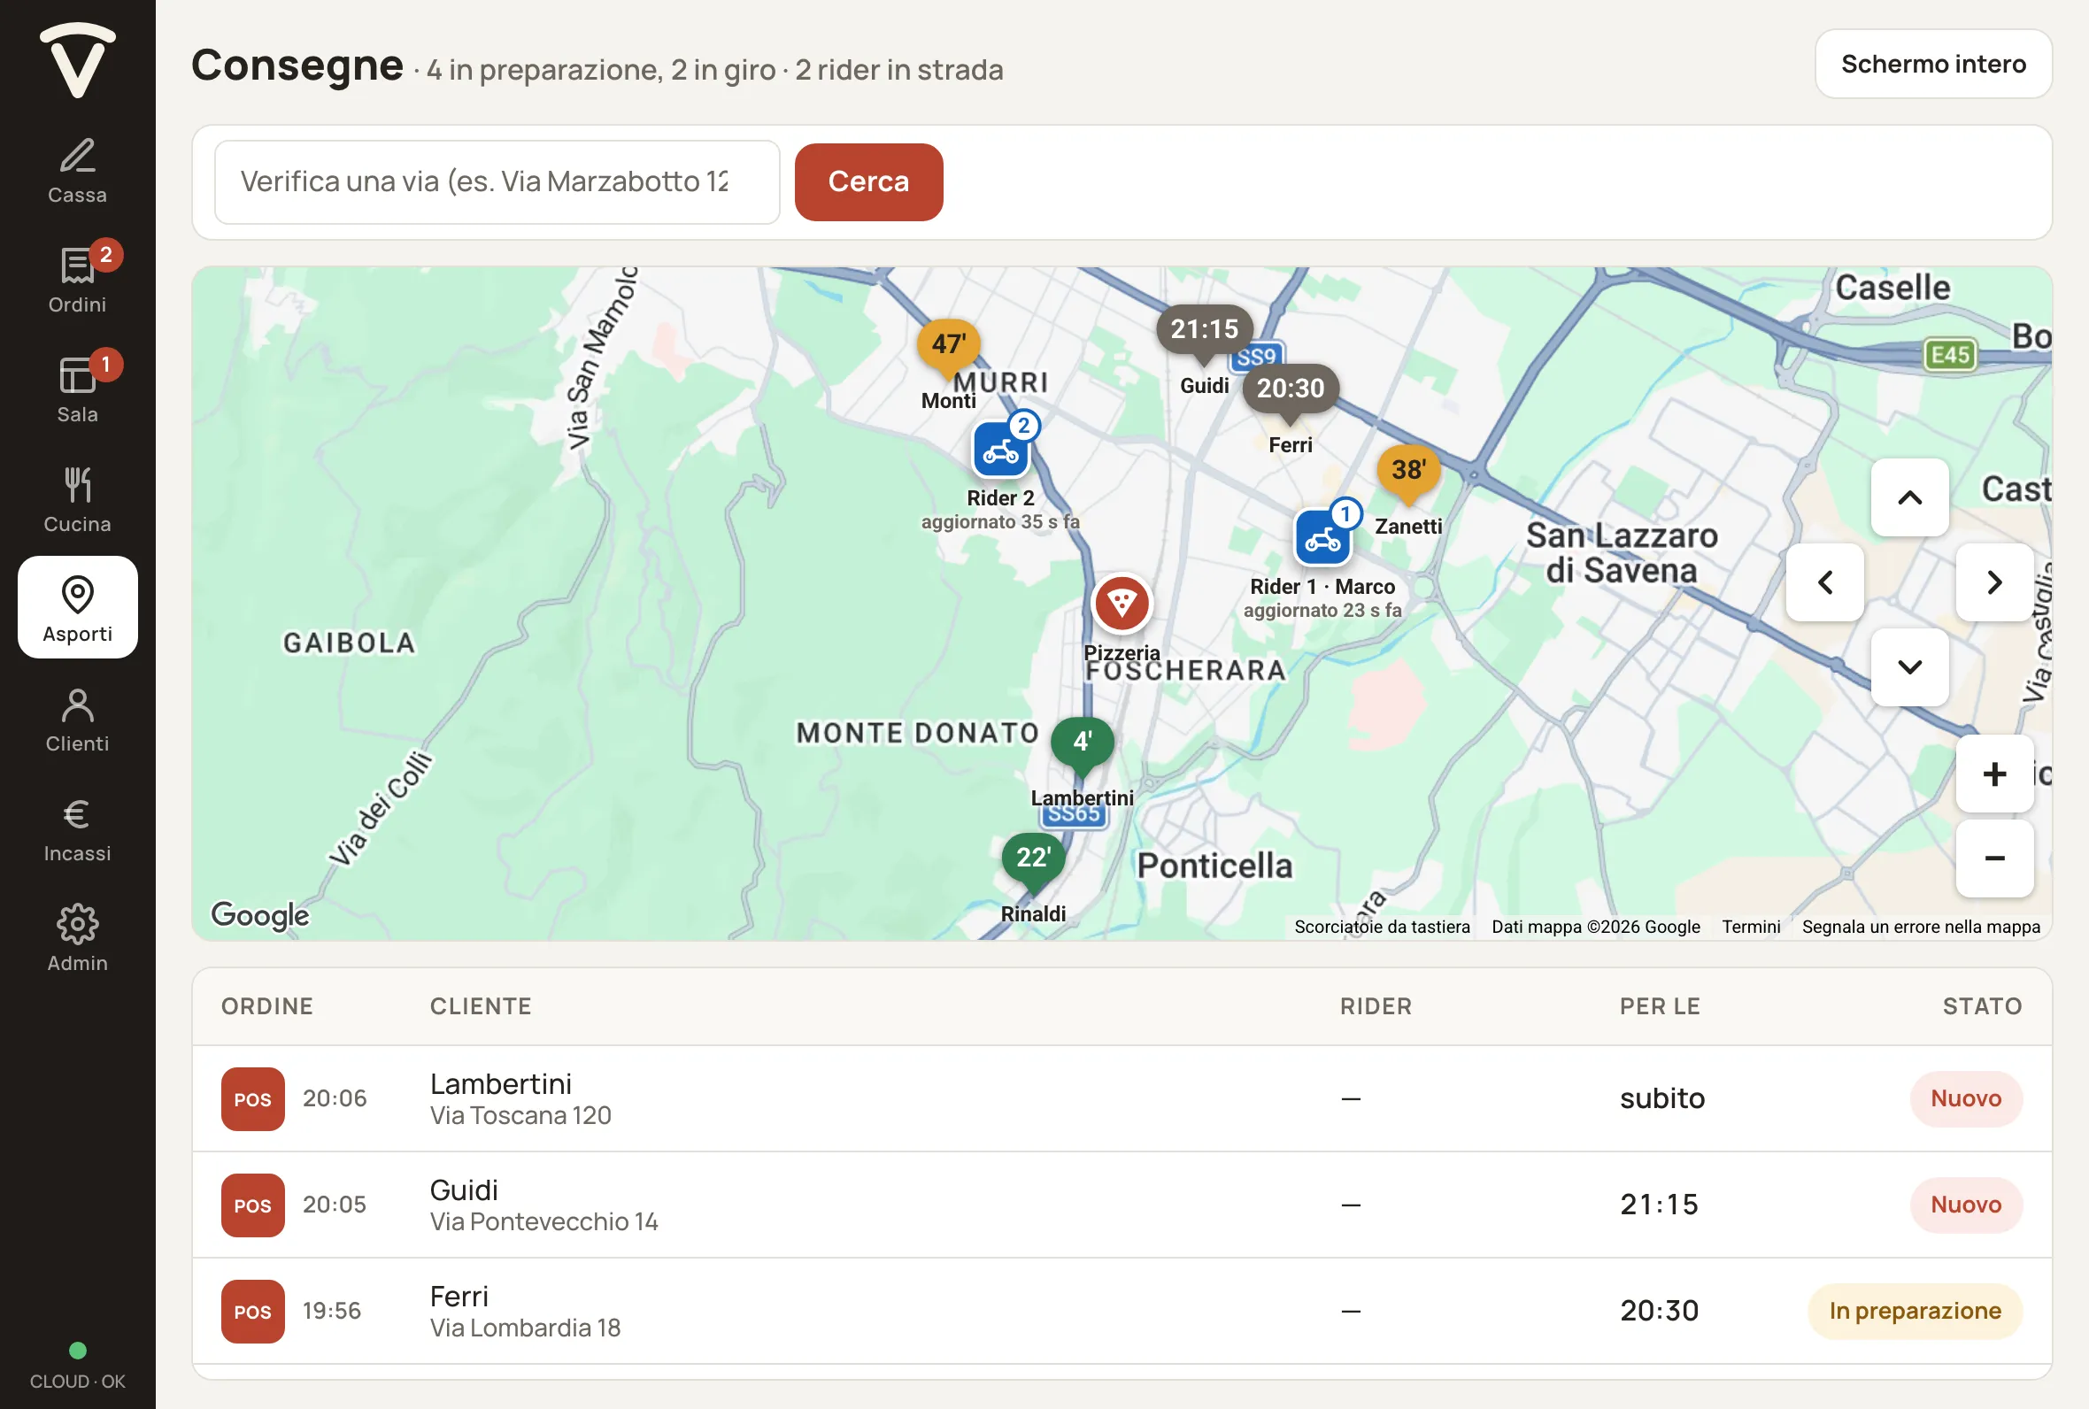This screenshot has width=2089, height=1409.
Task: Select the Asporti sidebar item
Action: [x=77, y=607]
